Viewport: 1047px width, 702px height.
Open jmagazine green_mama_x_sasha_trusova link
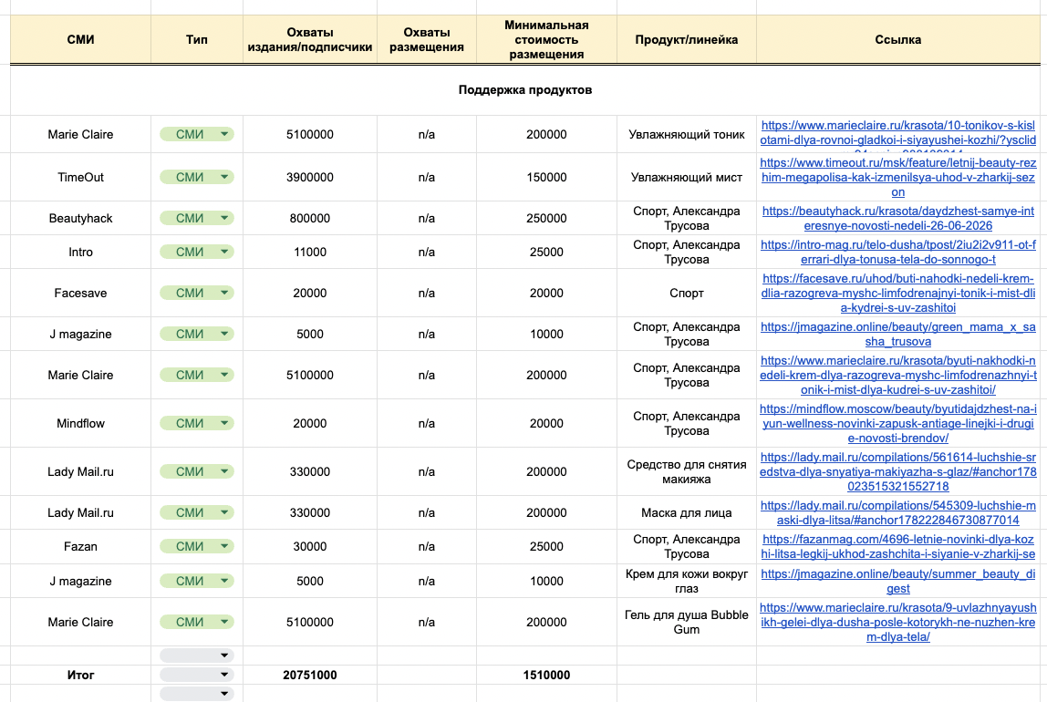[898, 335]
